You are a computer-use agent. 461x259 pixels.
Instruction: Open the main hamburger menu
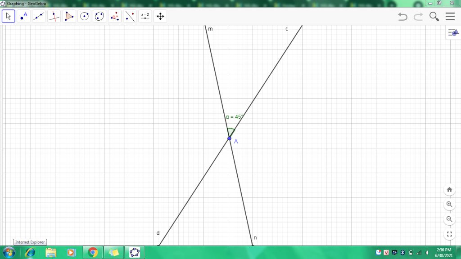coord(450,16)
